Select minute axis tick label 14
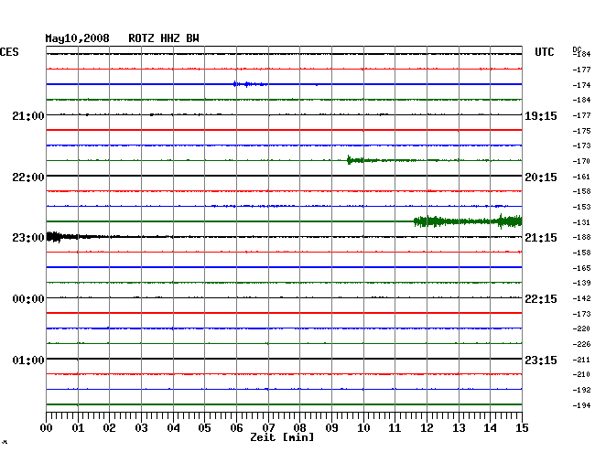The width and height of the screenshot is (595, 452). click(x=490, y=428)
